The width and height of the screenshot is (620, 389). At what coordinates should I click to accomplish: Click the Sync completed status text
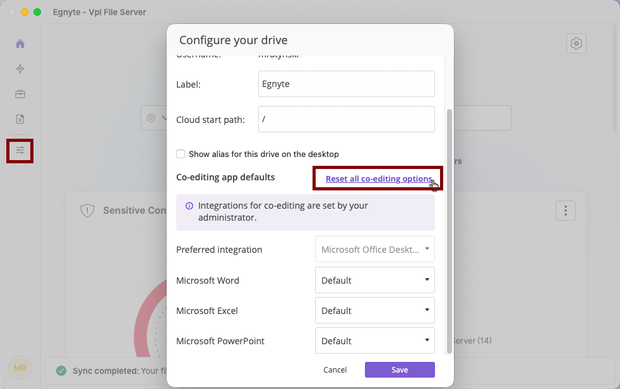(119, 371)
